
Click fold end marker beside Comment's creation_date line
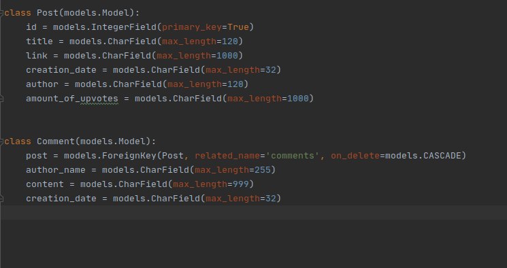[x=1, y=199]
